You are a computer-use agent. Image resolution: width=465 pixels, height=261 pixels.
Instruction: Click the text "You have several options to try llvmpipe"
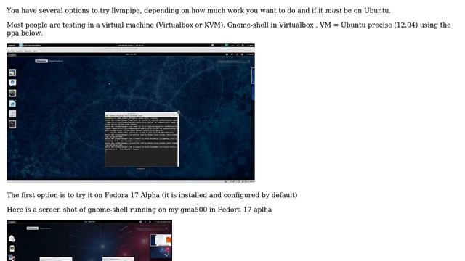tap(74, 10)
